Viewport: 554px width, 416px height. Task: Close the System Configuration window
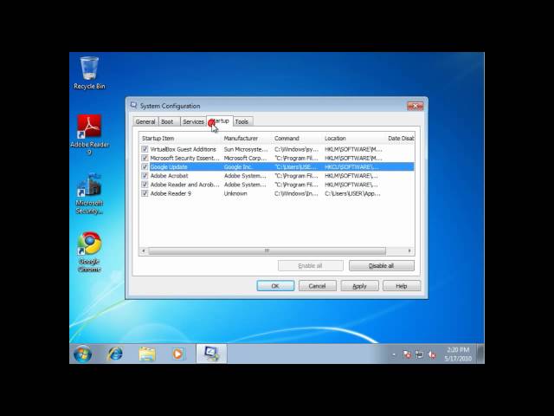415,106
